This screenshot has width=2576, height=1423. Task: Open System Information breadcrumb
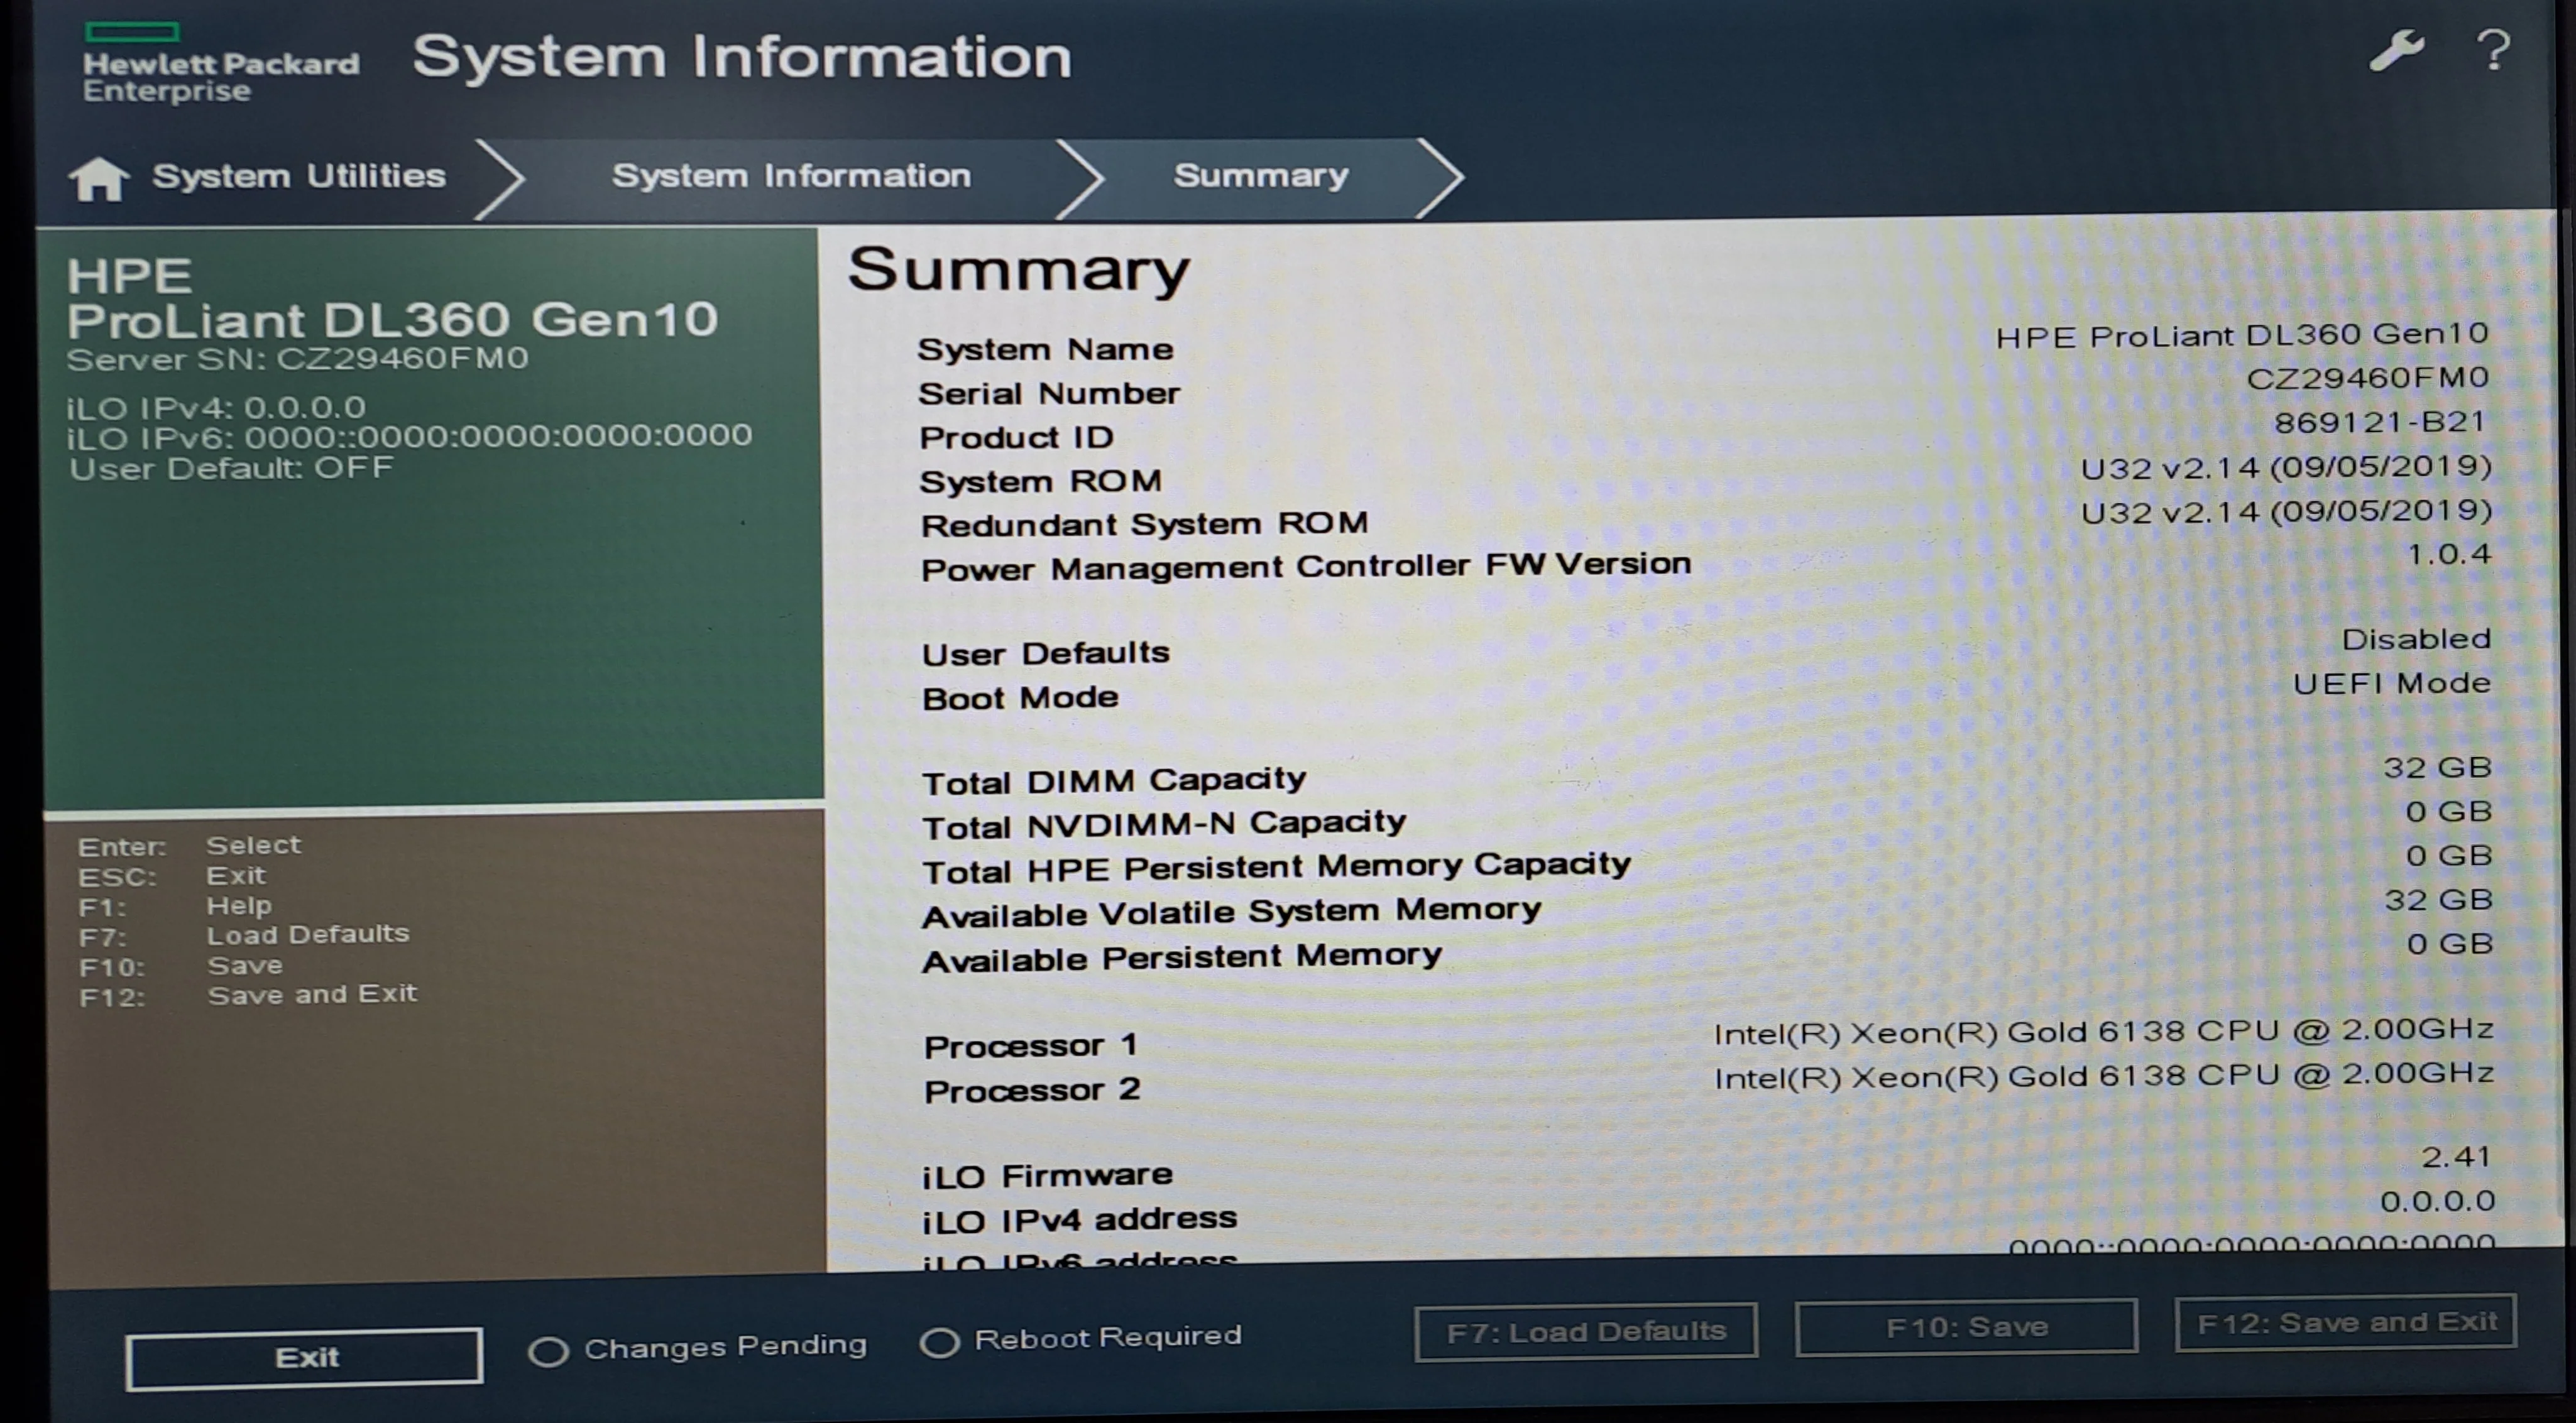[791, 176]
